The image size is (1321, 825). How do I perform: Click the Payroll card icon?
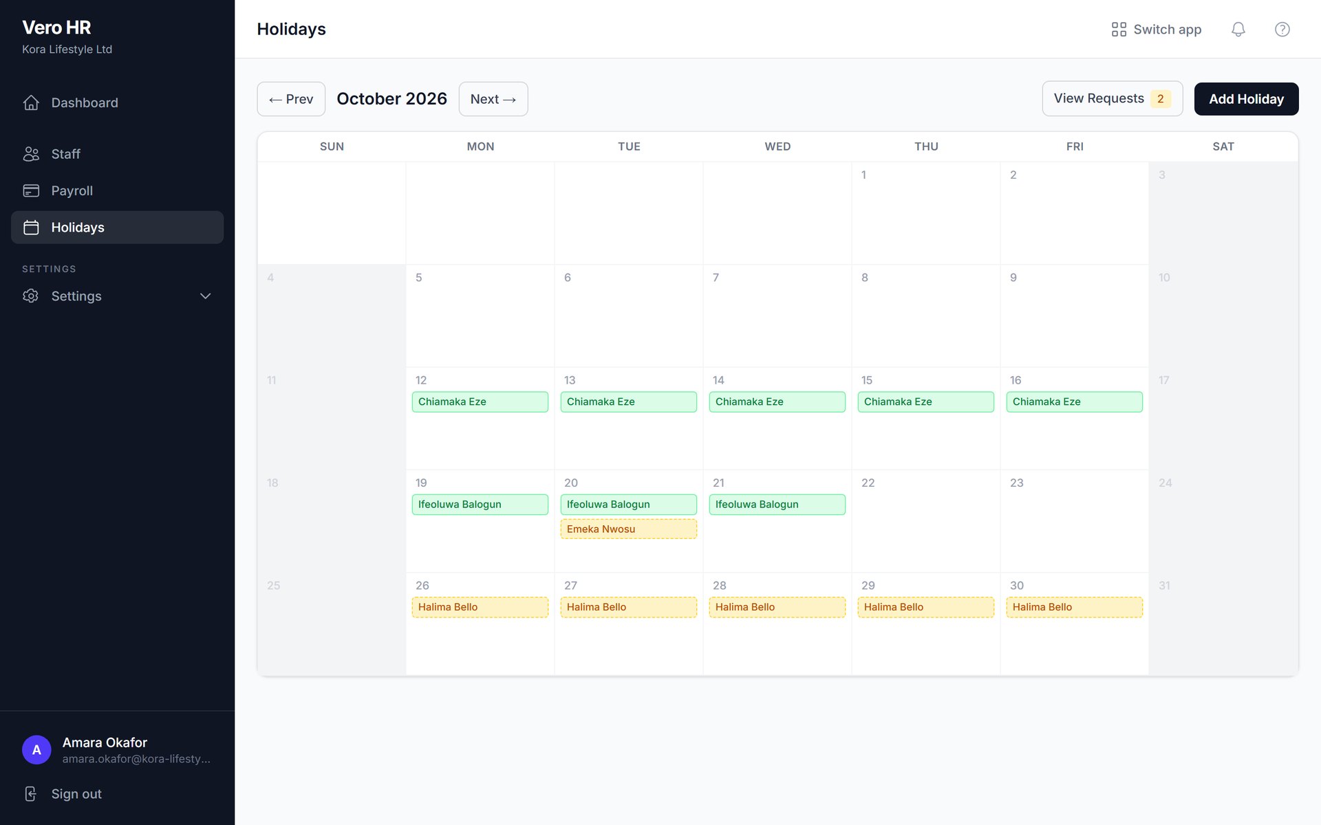31,190
